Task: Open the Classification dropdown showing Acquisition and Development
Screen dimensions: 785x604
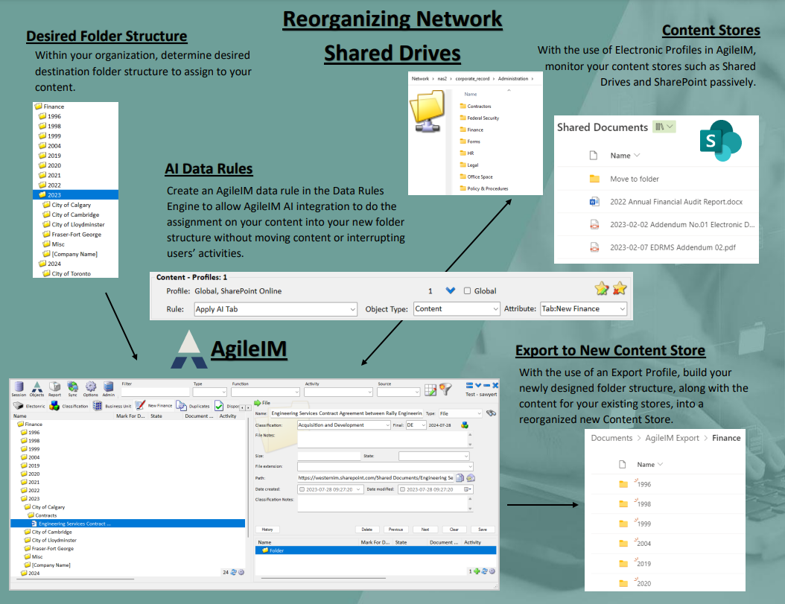Action: (x=343, y=425)
